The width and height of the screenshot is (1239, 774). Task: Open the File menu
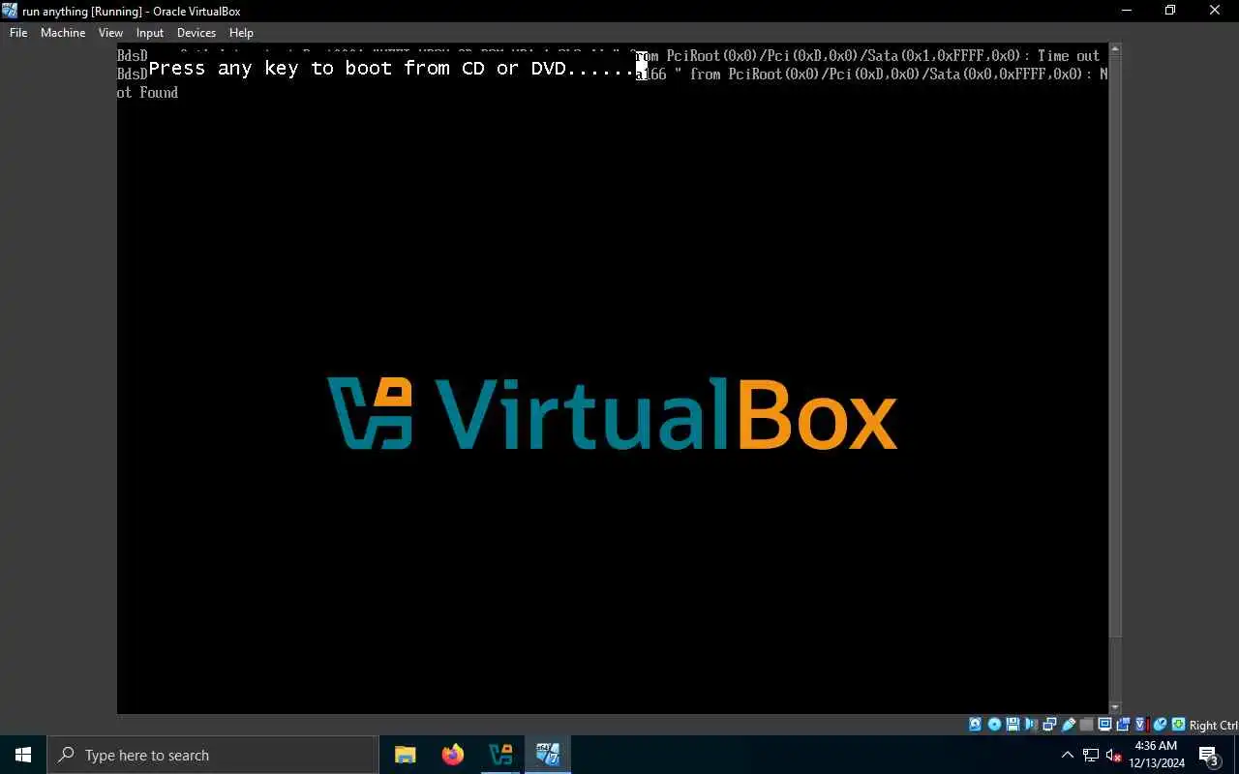click(18, 33)
